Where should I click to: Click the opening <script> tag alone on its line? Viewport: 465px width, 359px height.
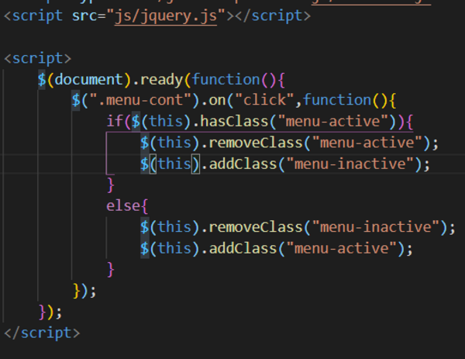38,58
